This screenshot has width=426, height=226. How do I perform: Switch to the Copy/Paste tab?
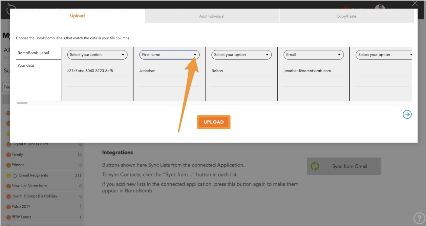point(347,16)
